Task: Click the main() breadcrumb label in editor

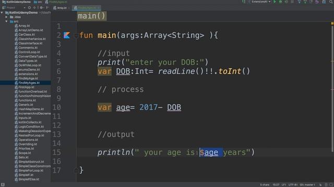Action: [x=92, y=16]
